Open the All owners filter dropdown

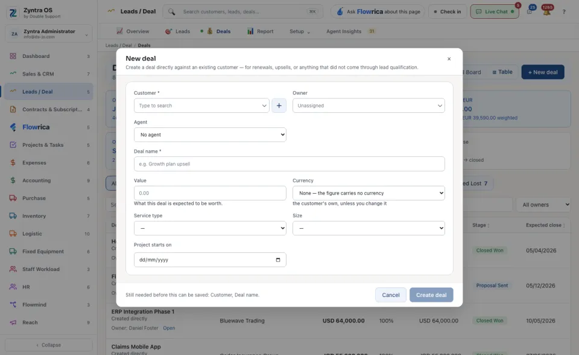(x=543, y=205)
